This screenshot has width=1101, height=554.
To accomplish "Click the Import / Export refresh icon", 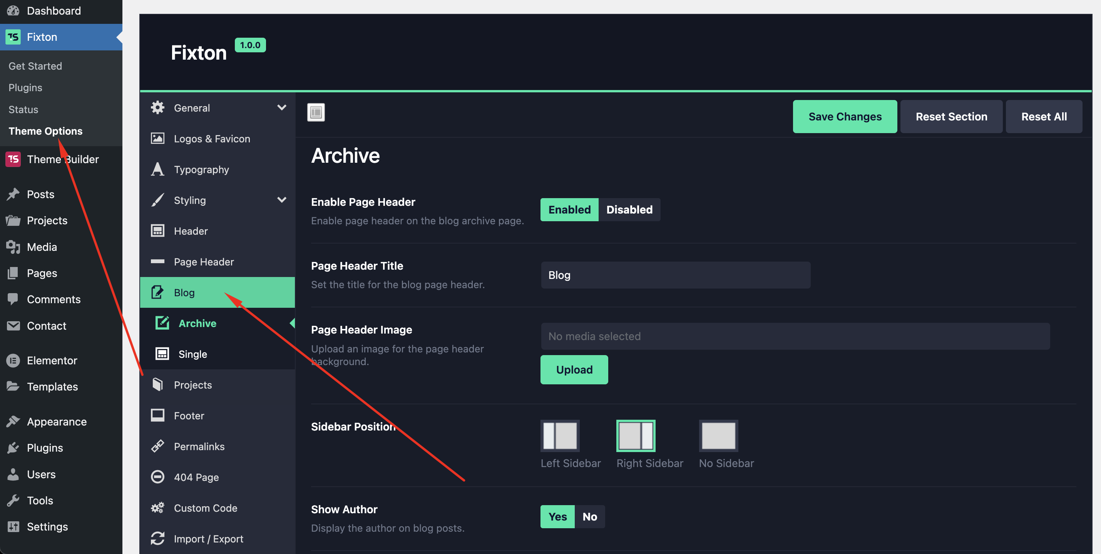I will (x=158, y=538).
